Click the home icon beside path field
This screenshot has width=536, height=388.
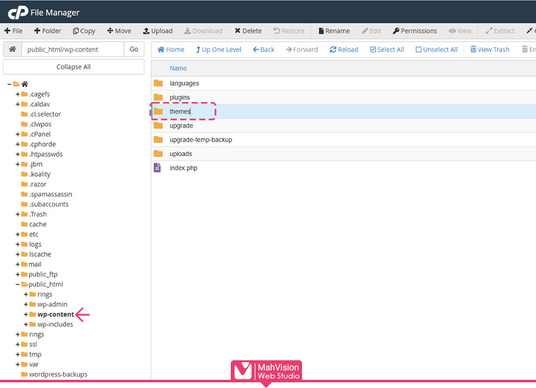[12, 49]
